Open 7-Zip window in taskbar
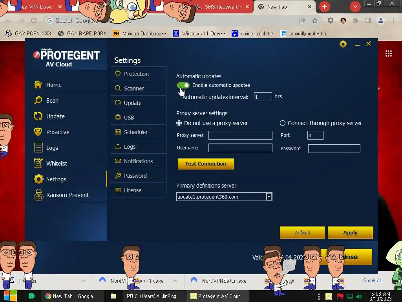The image size is (402, 302). point(154,296)
